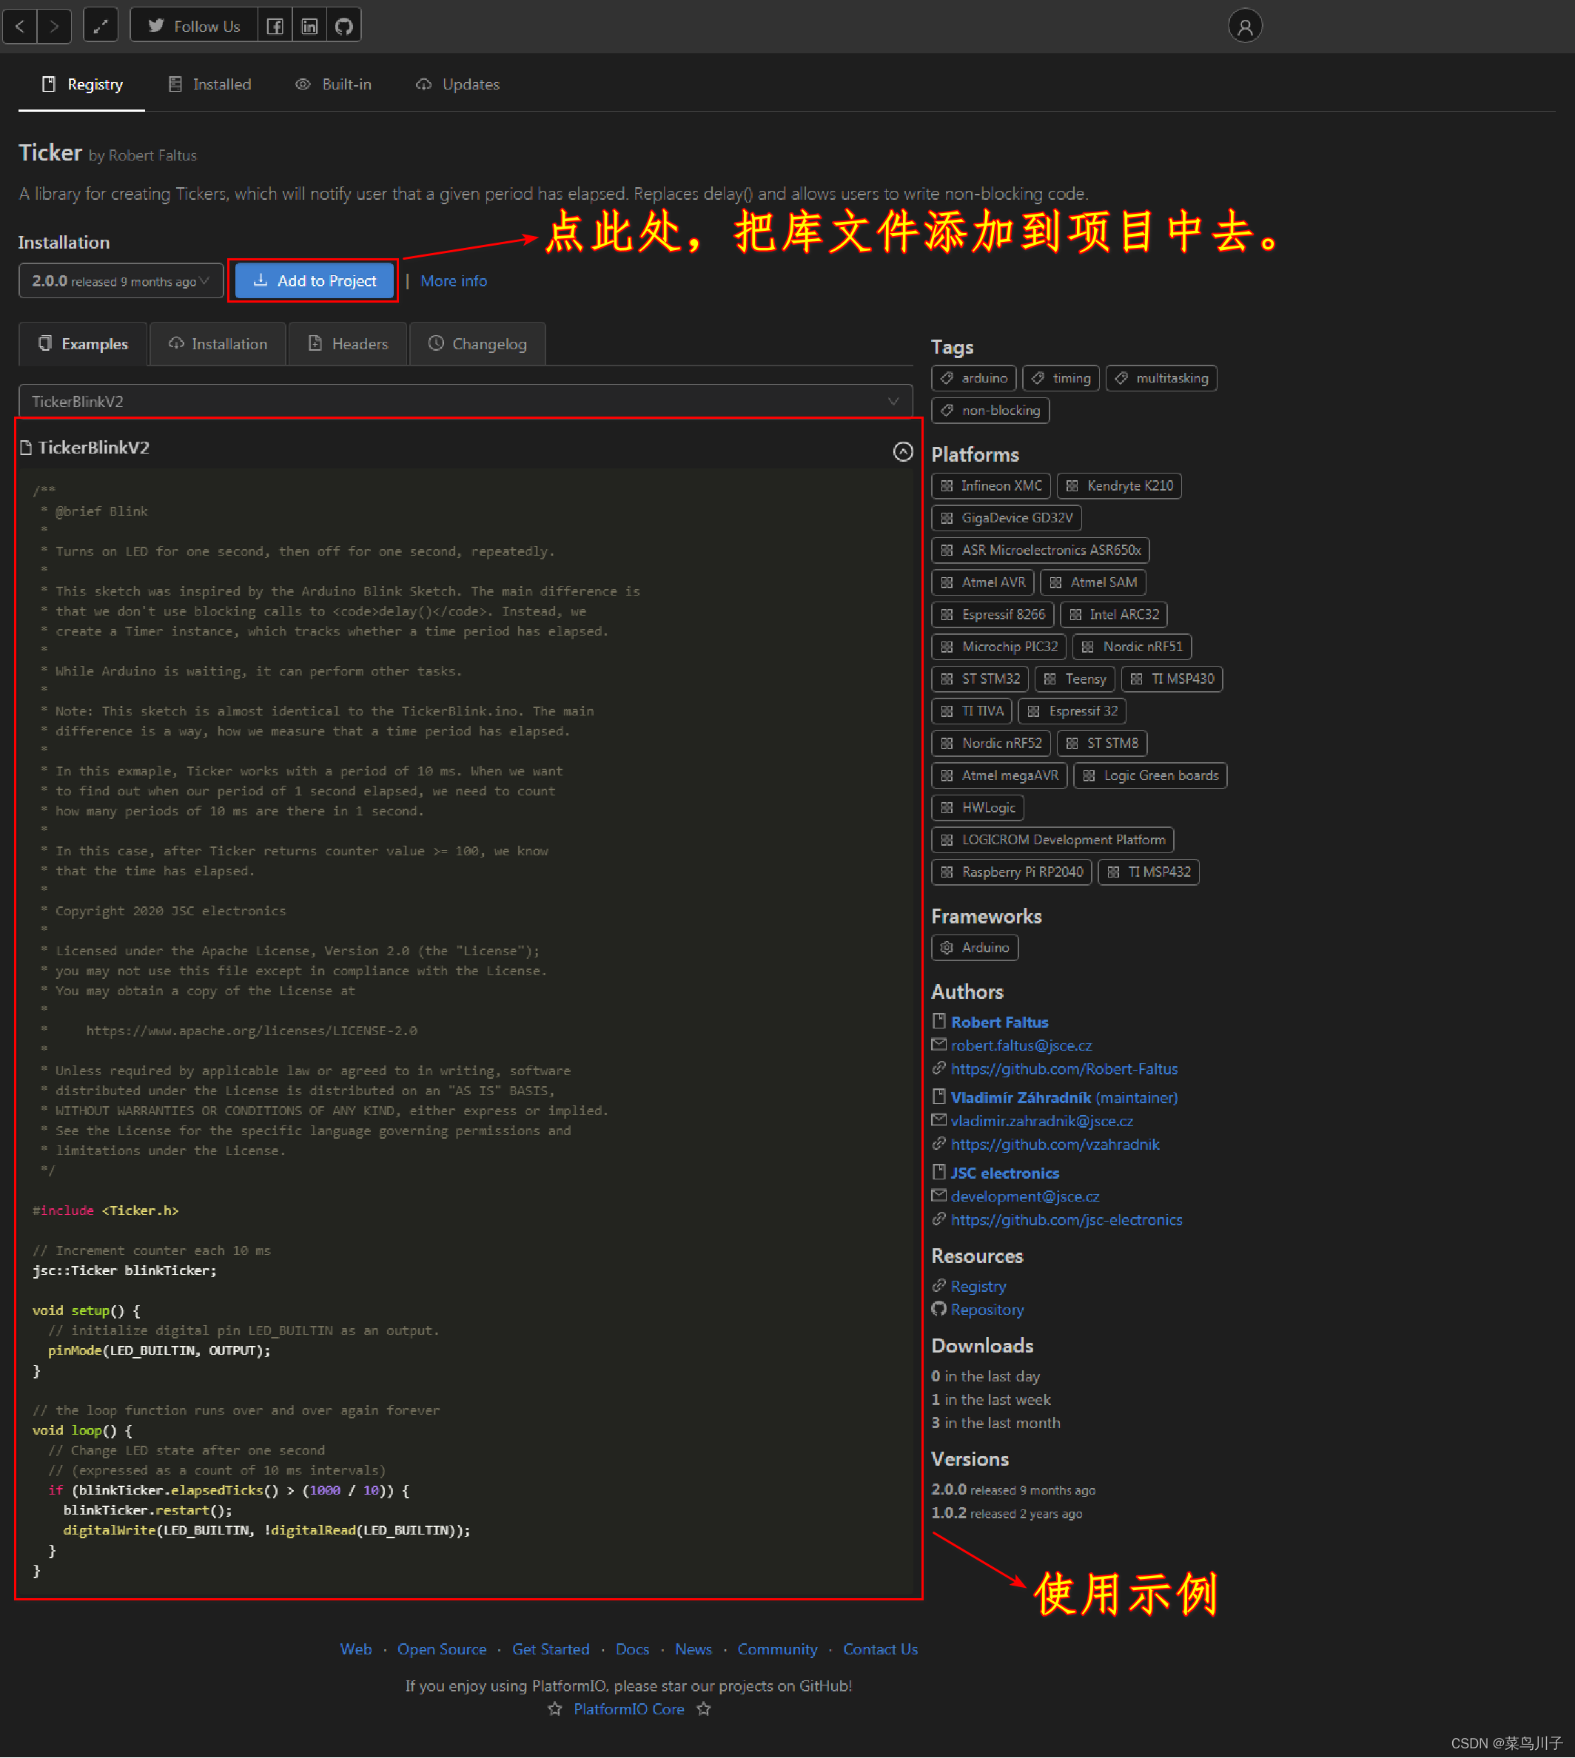Click Add to Project button
This screenshot has width=1575, height=1758.
(314, 281)
